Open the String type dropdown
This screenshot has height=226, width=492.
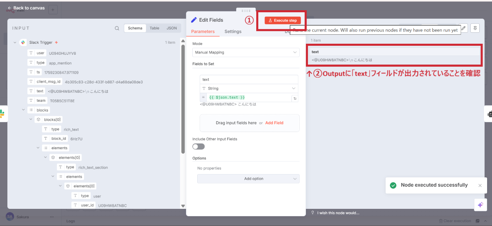click(x=249, y=88)
